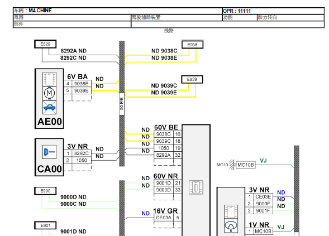Select the 16V GR connector heading
Viewport: 329px width, 236px height.
click(165, 211)
